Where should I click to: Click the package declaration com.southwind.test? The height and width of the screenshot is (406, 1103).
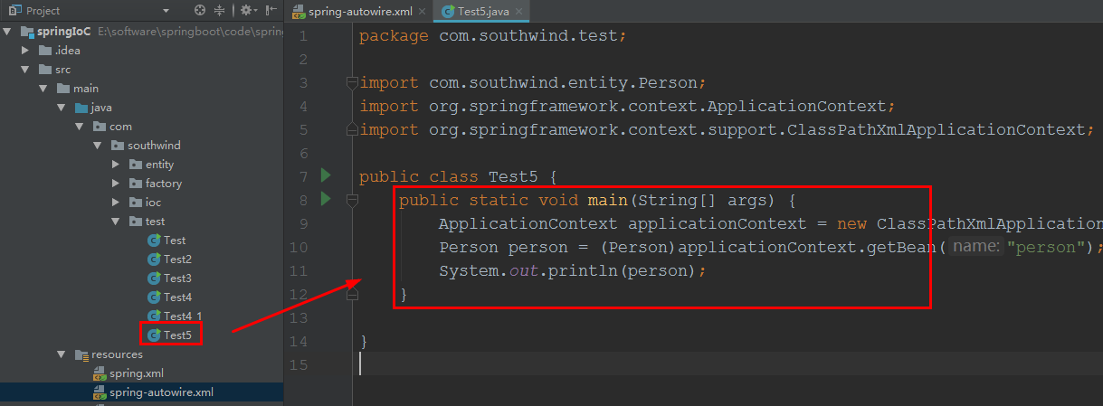(527, 36)
